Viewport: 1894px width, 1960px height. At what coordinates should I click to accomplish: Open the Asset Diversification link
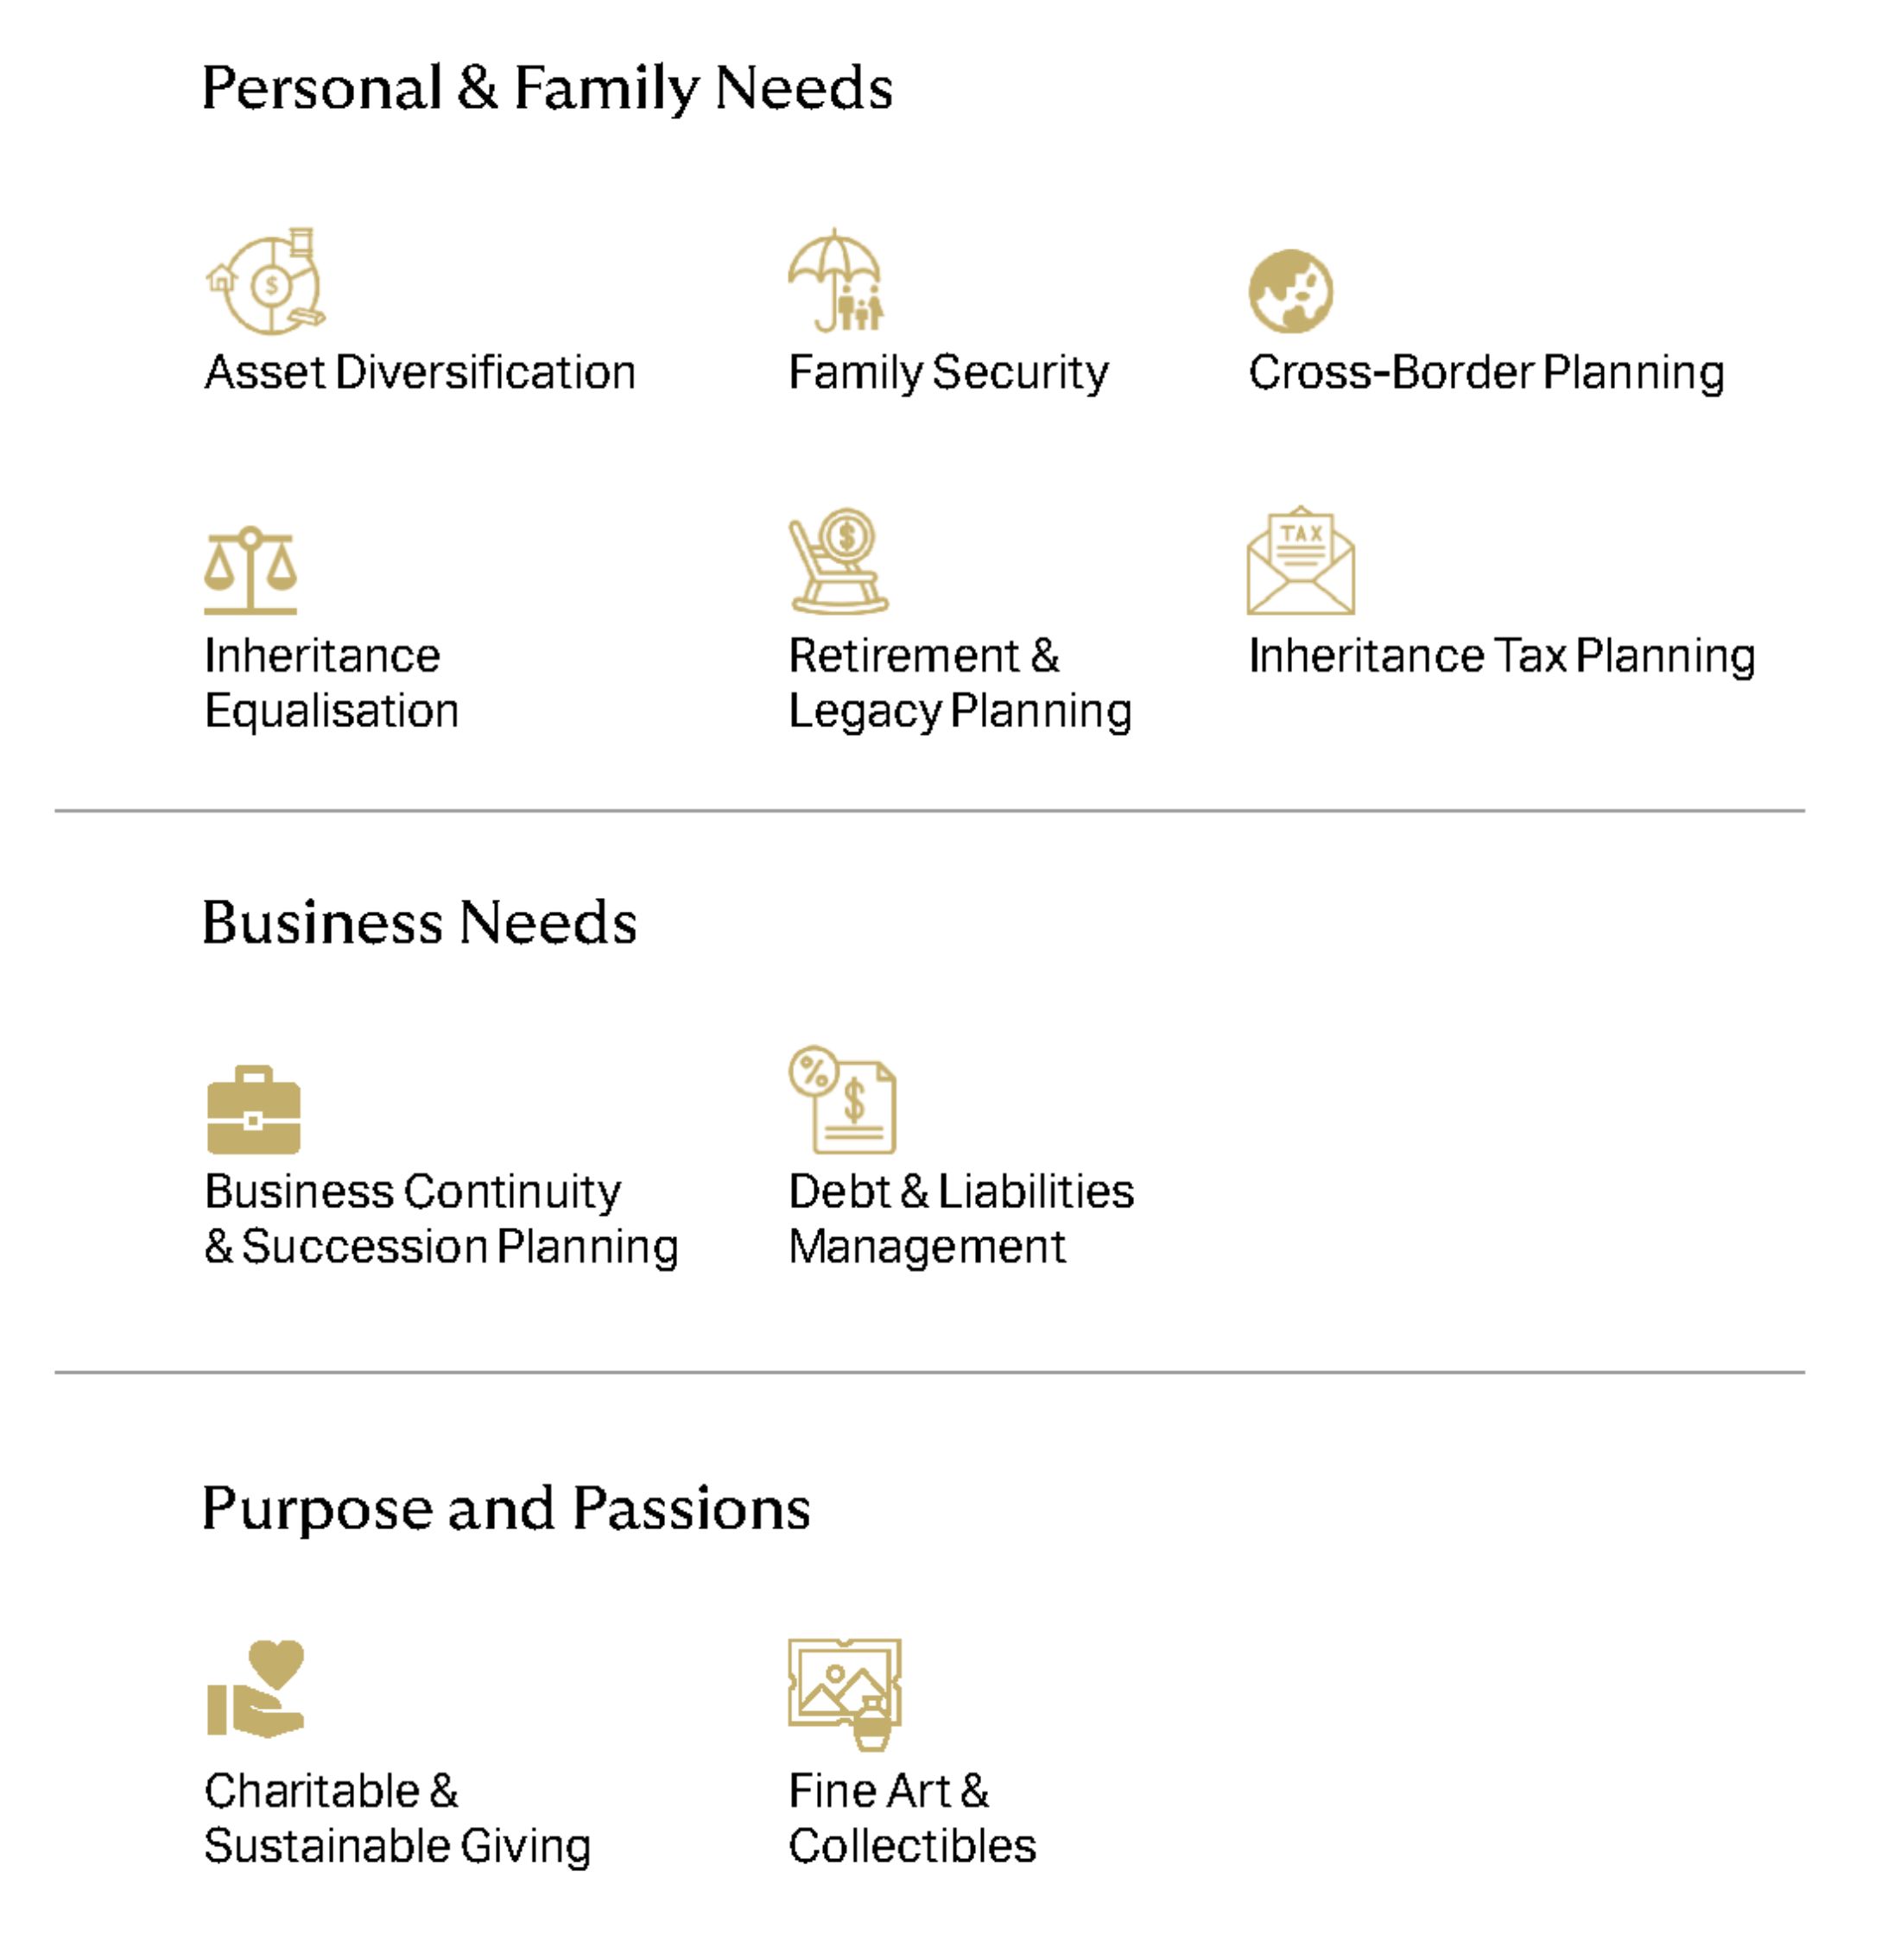tap(420, 373)
